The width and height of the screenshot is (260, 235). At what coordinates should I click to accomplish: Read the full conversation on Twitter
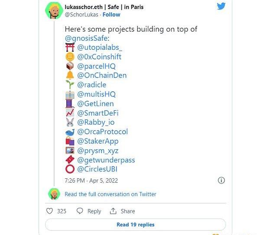click(110, 194)
